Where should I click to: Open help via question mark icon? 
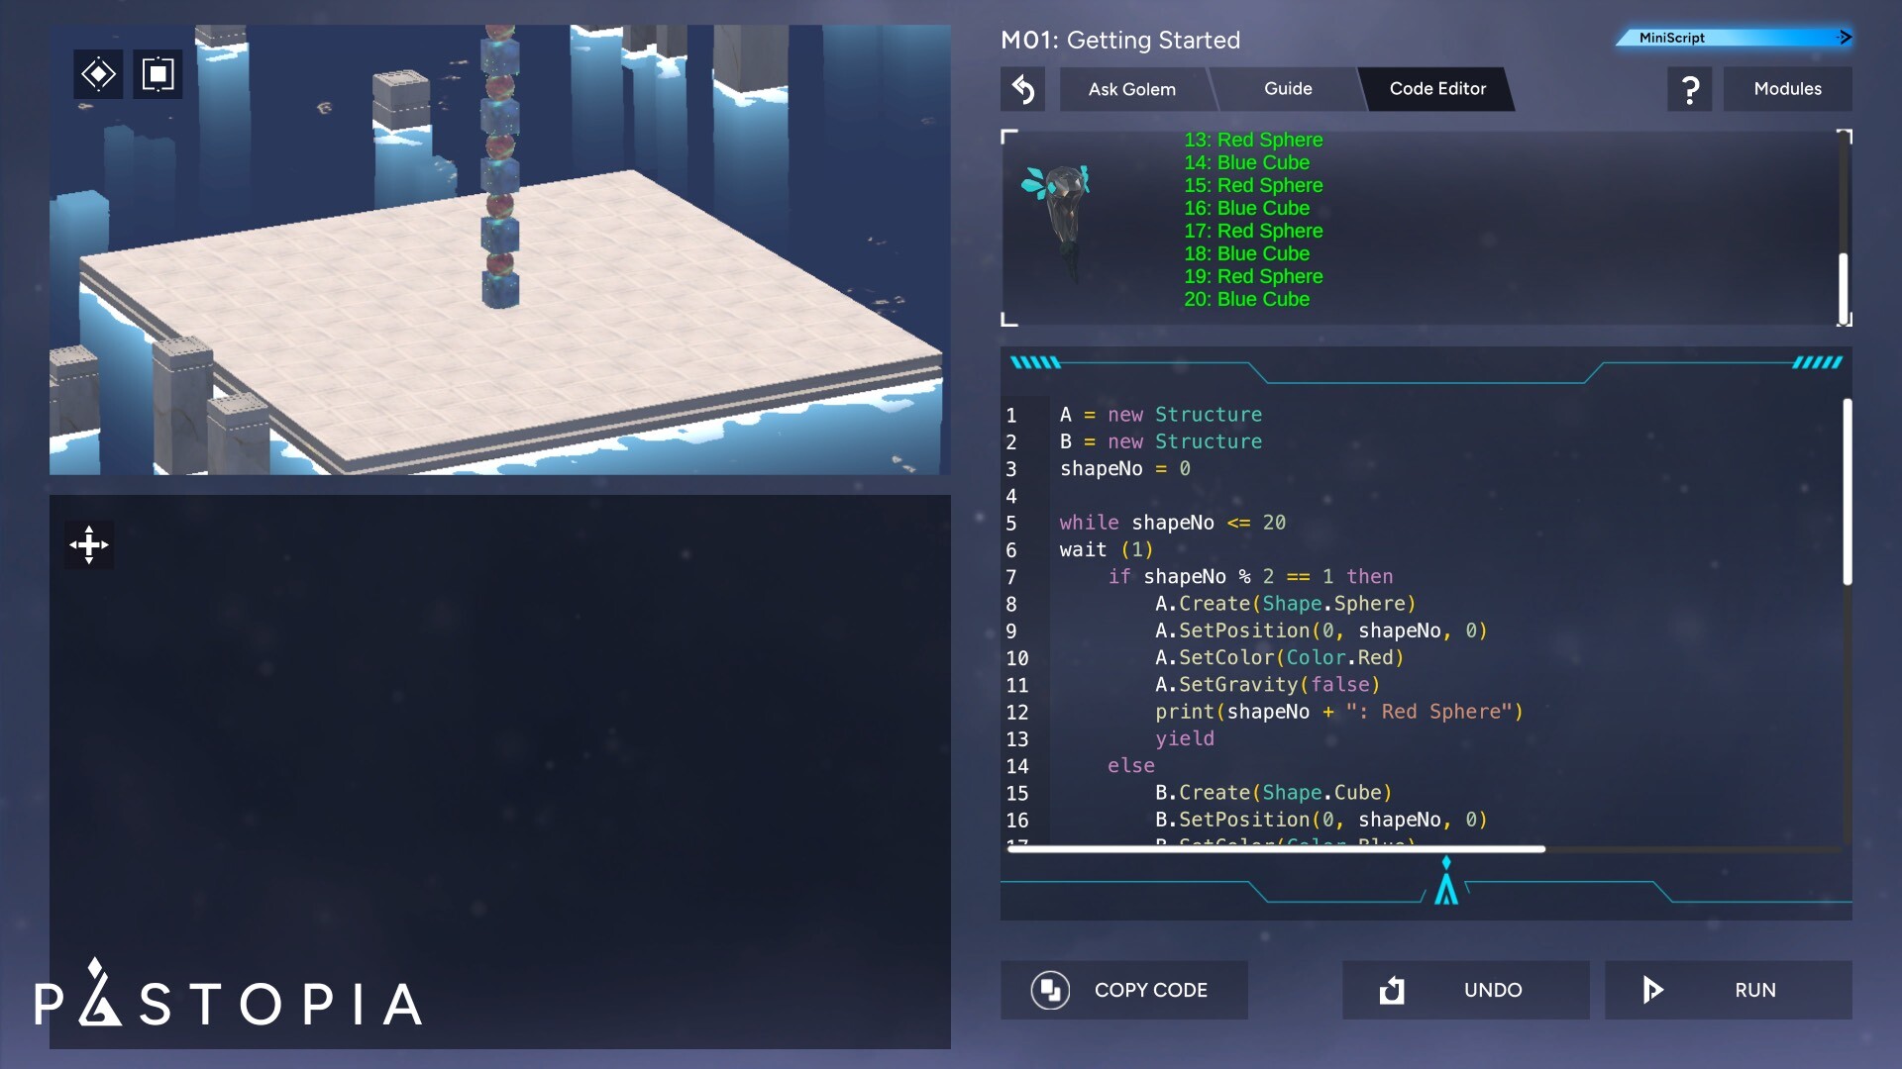point(1690,89)
